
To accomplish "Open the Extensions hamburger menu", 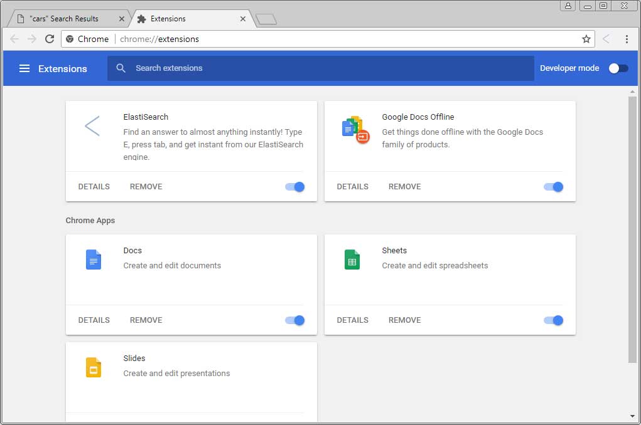I will coord(24,68).
